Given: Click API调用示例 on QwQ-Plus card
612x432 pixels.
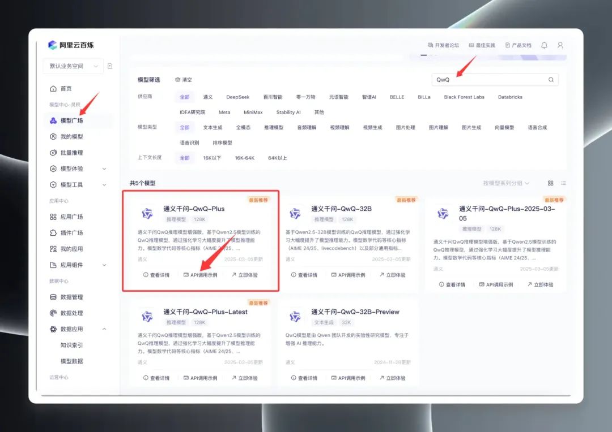Looking at the screenshot, I should click(x=200, y=275).
